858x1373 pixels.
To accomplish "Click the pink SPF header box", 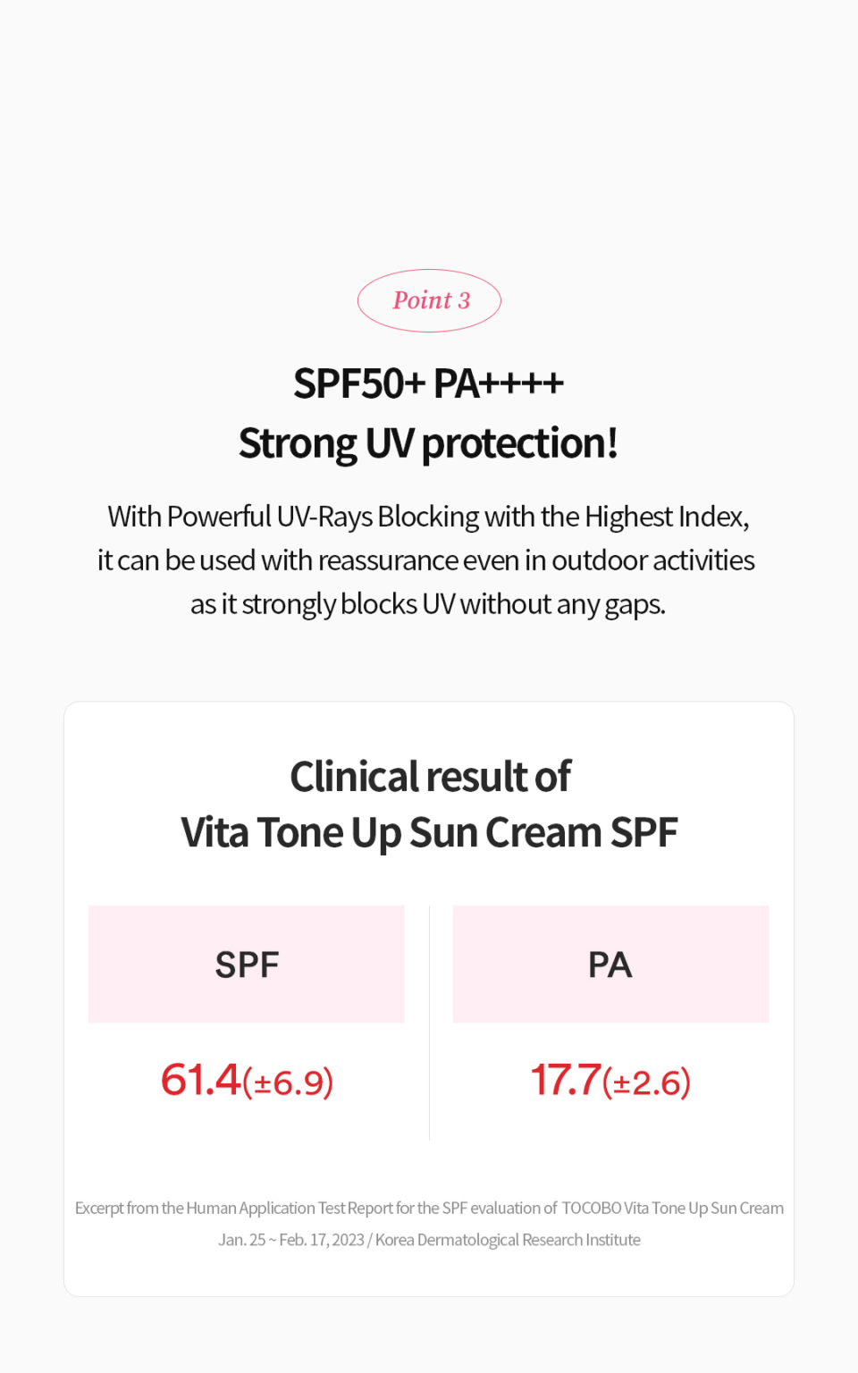I will coord(247,964).
